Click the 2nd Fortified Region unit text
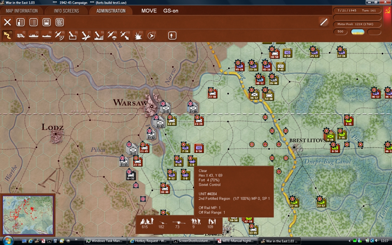Screen dimensions: 392x245 (214, 199)
